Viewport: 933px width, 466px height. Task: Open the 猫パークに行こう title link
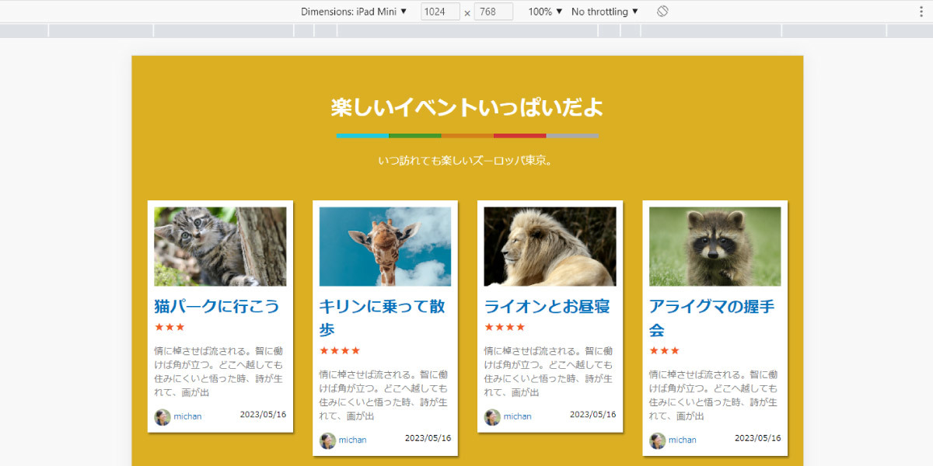(217, 306)
